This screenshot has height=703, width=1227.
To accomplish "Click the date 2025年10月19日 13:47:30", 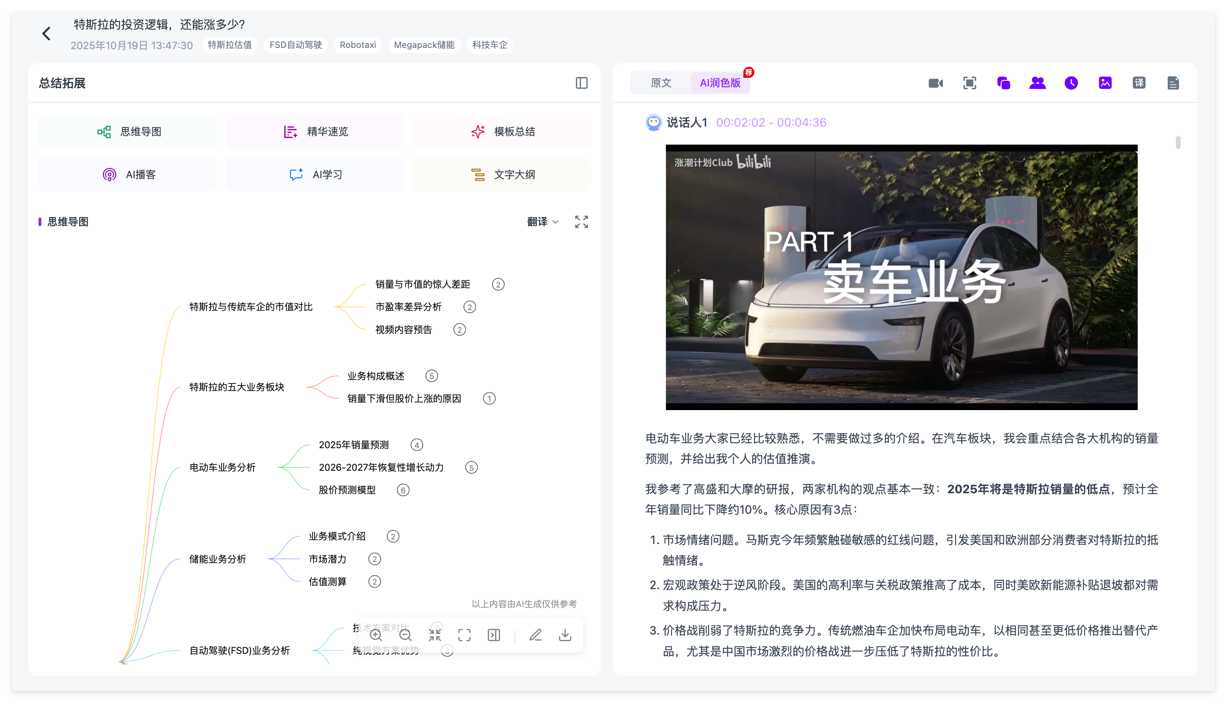I will 131,45.
